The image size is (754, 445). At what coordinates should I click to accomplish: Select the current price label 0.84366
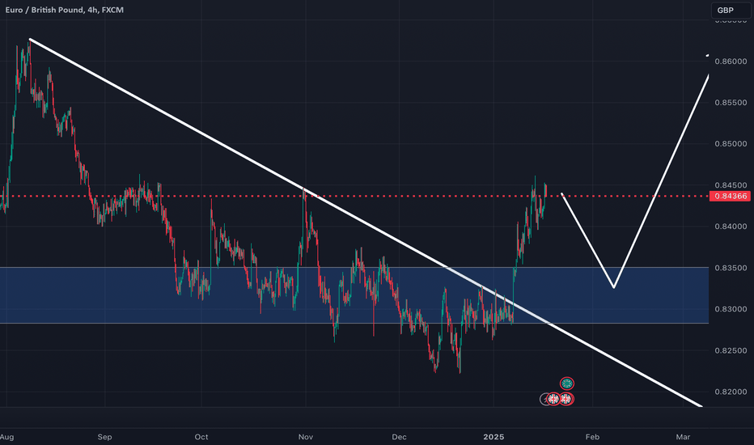(x=730, y=196)
